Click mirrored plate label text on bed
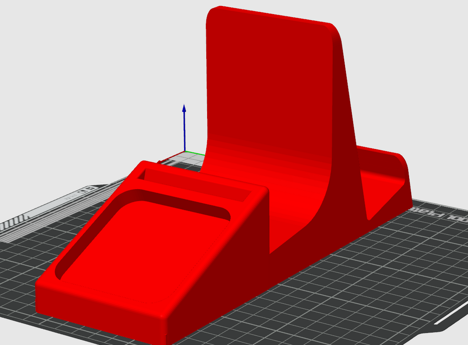This screenshot has width=468, height=345. point(439,216)
